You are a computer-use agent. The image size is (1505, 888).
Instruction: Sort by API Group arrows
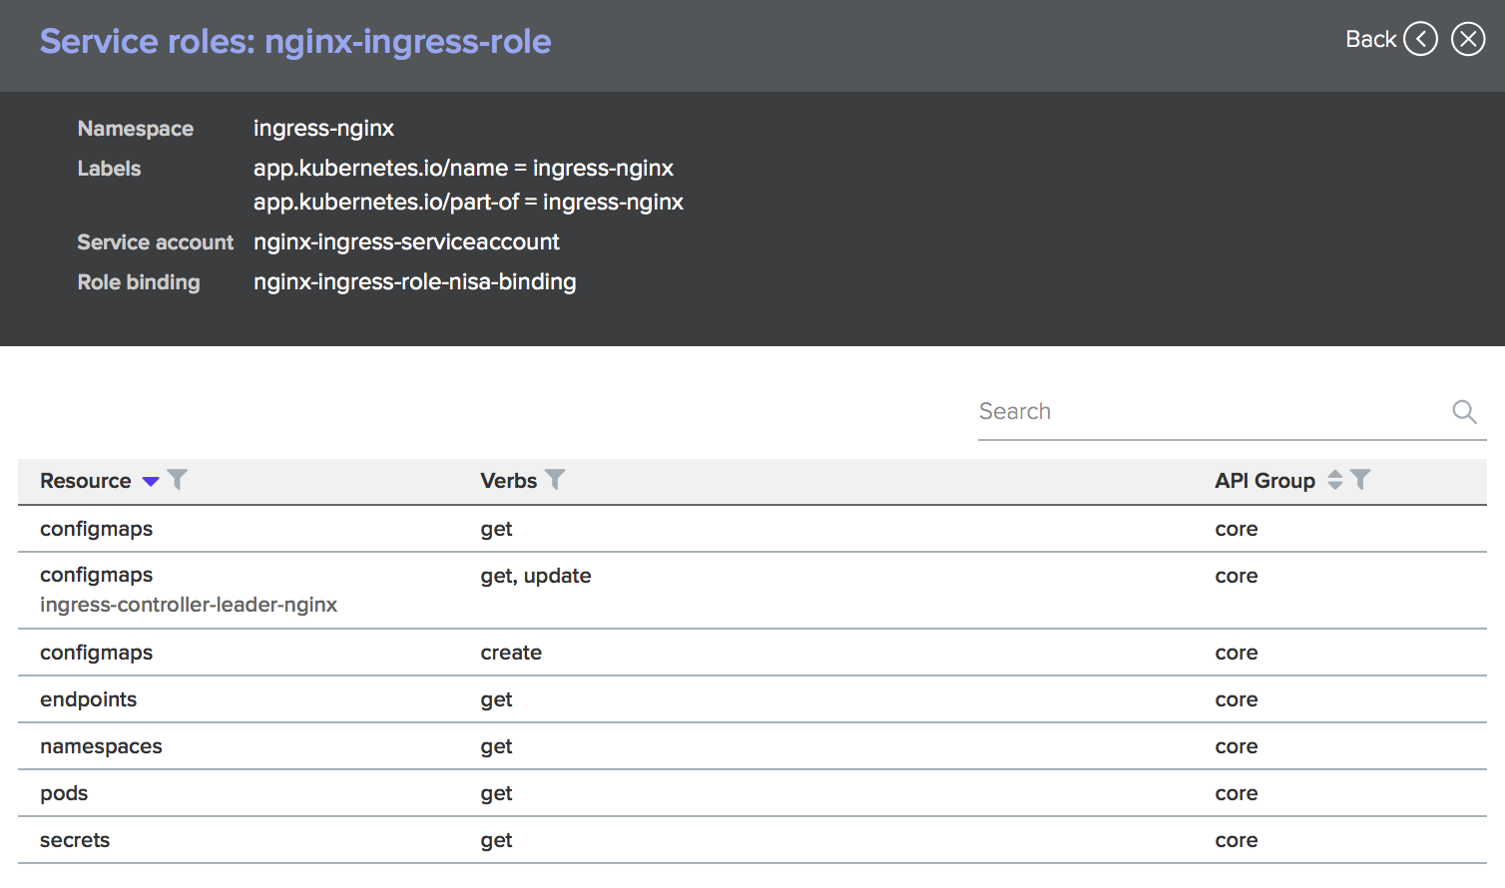(1335, 480)
